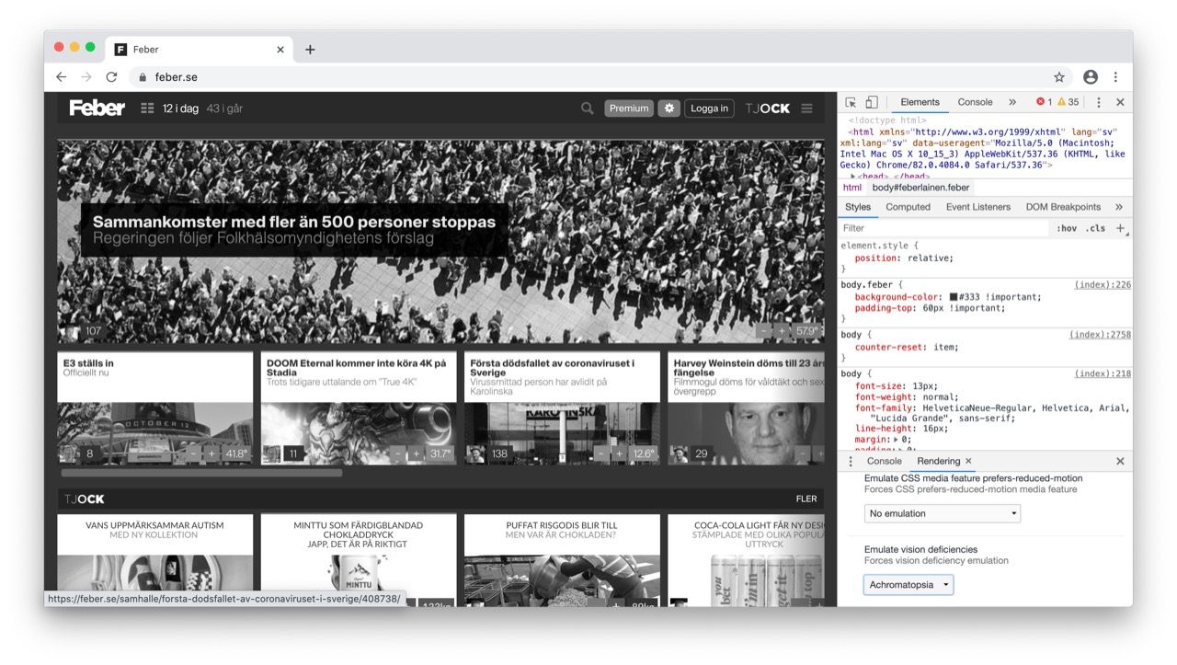Bookmark this page with star icon
This screenshot has height=665, width=1177.
(1059, 77)
